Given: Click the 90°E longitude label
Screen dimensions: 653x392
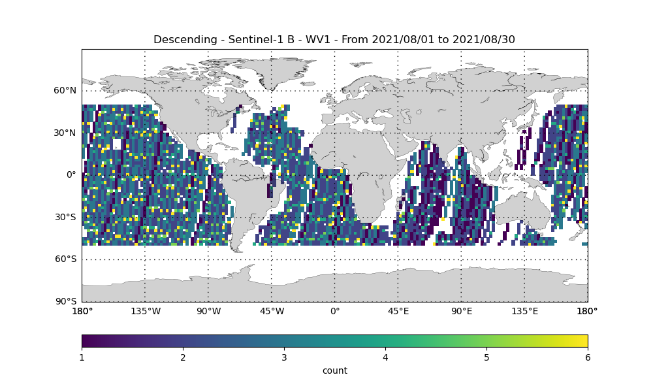Looking at the screenshot, I should [462, 311].
